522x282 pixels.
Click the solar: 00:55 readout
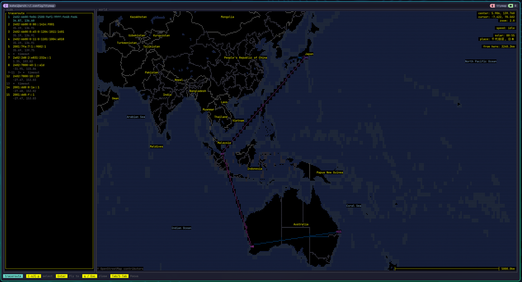505,36
